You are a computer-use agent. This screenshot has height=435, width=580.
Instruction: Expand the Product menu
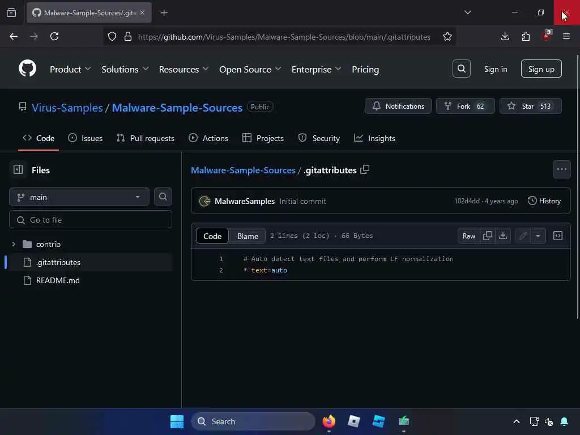[70, 69]
